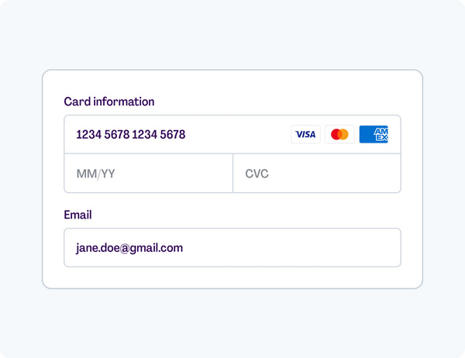Select the CVC security code field
The width and height of the screenshot is (465, 358).
pyautogui.click(x=316, y=174)
